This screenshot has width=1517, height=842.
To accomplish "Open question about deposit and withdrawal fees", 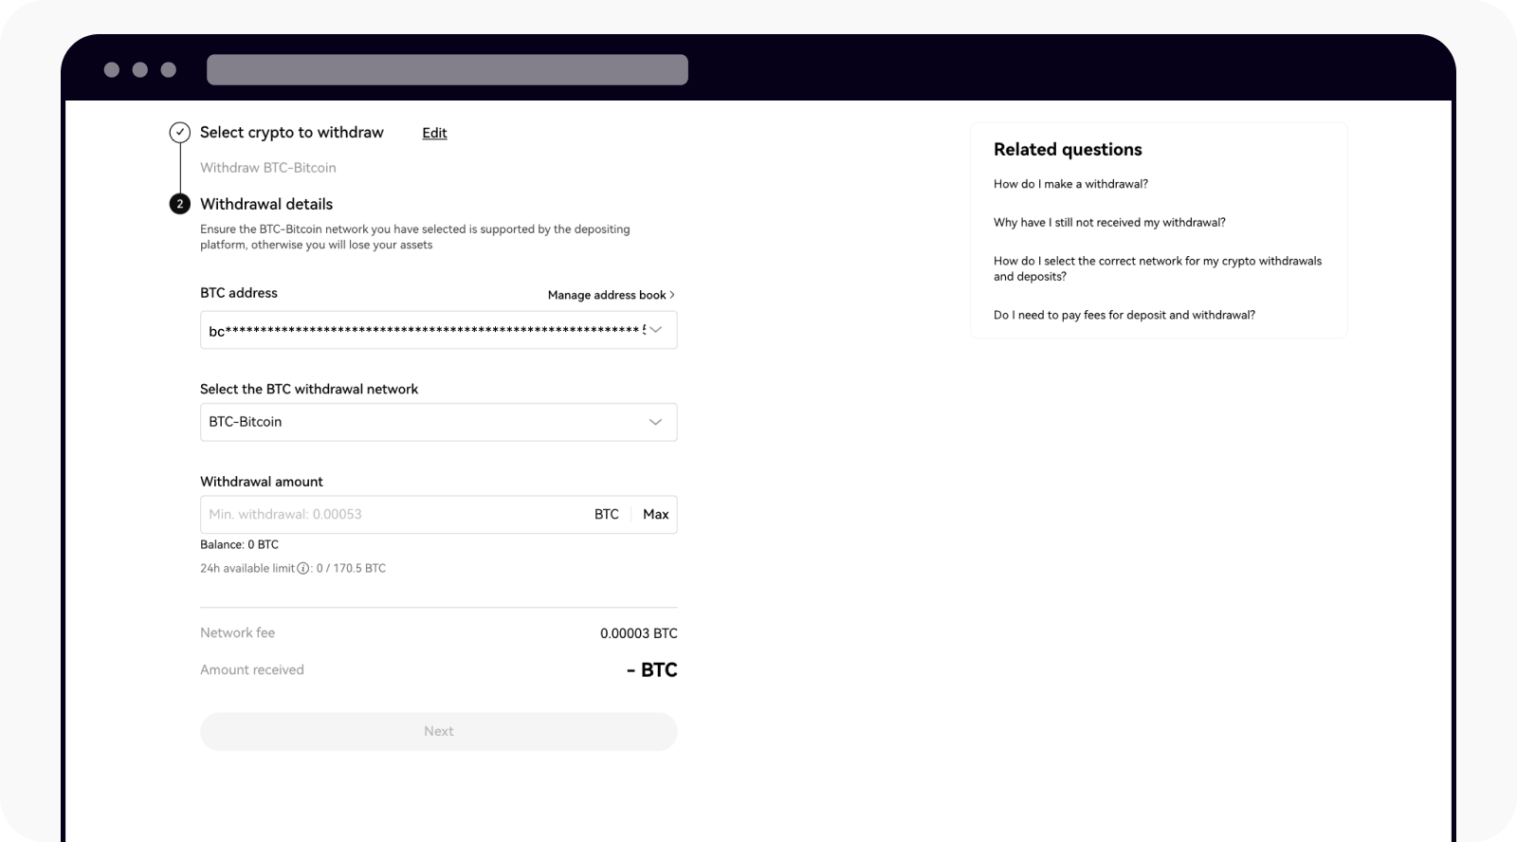I will tap(1124, 315).
